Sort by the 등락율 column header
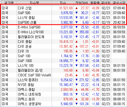 pyautogui.click(x=95, y=3)
